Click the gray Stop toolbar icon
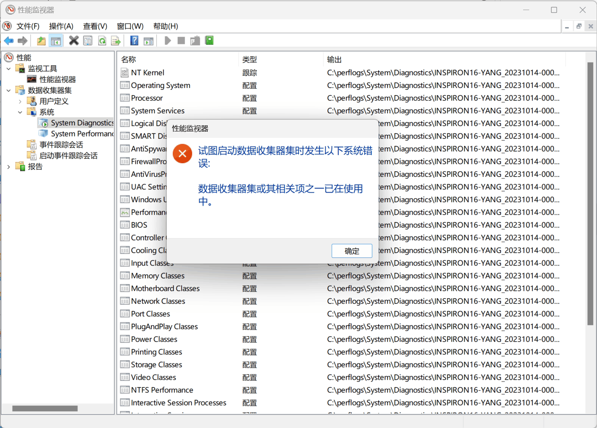 click(180, 40)
